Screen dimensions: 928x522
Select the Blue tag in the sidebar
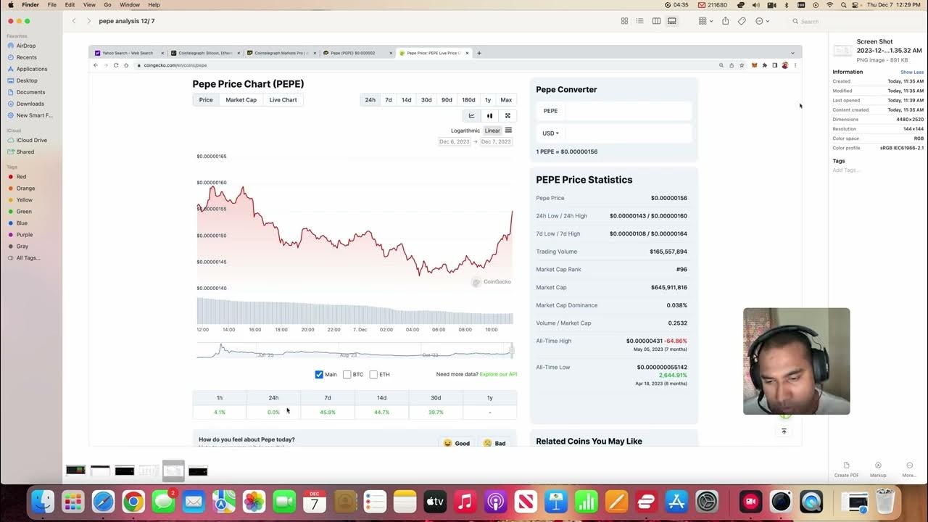pyautogui.click(x=22, y=223)
